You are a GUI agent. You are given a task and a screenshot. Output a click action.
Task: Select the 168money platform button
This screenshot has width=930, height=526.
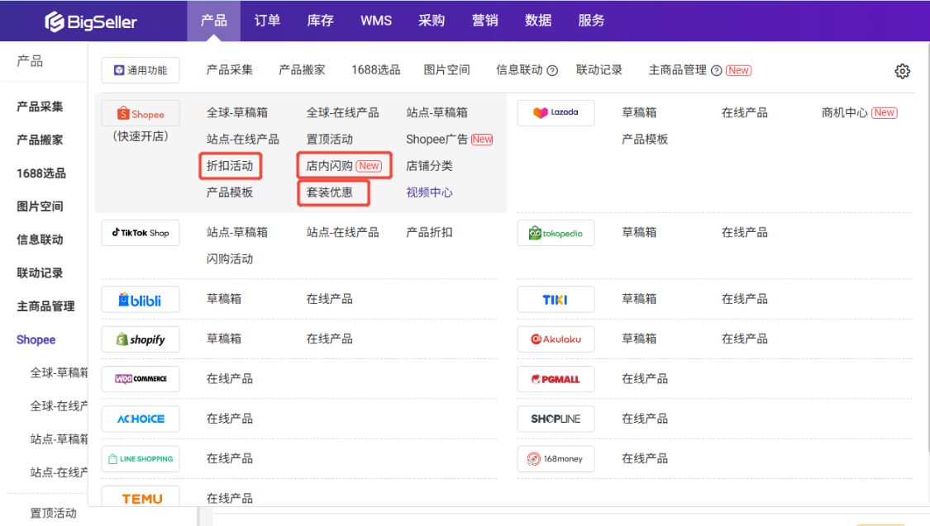tap(556, 458)
